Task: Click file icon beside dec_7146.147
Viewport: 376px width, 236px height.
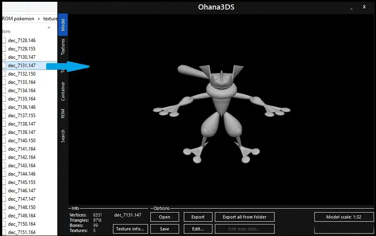Action: coord(4,191)
